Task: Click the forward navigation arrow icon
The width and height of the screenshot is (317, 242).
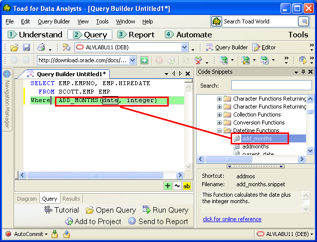Action: pos(26,60)
